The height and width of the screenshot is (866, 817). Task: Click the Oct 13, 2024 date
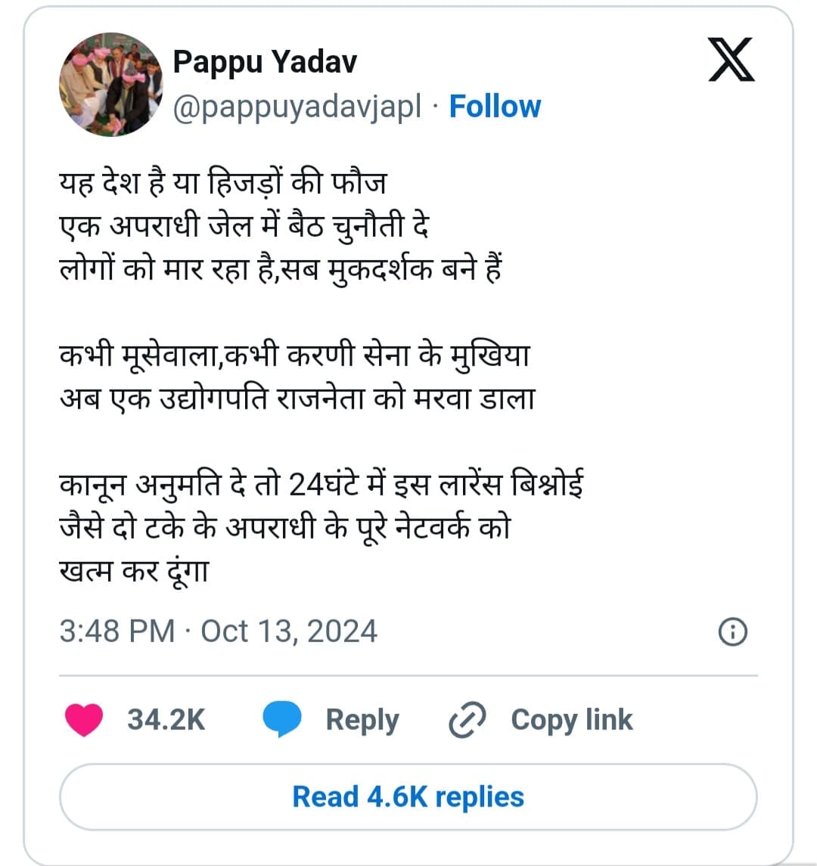coord(289,632)
